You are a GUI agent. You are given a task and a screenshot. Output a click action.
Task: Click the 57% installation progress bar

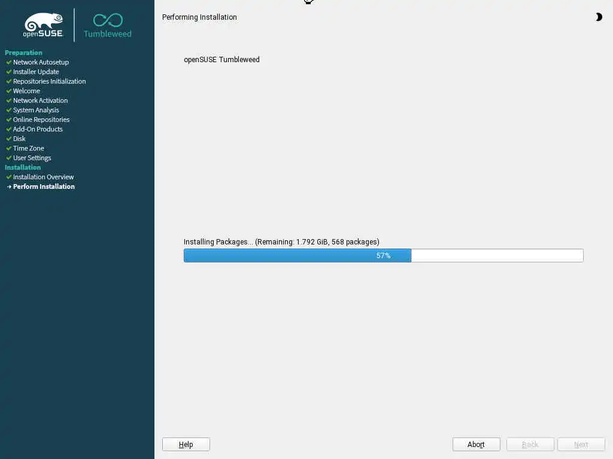click(383, 256)
